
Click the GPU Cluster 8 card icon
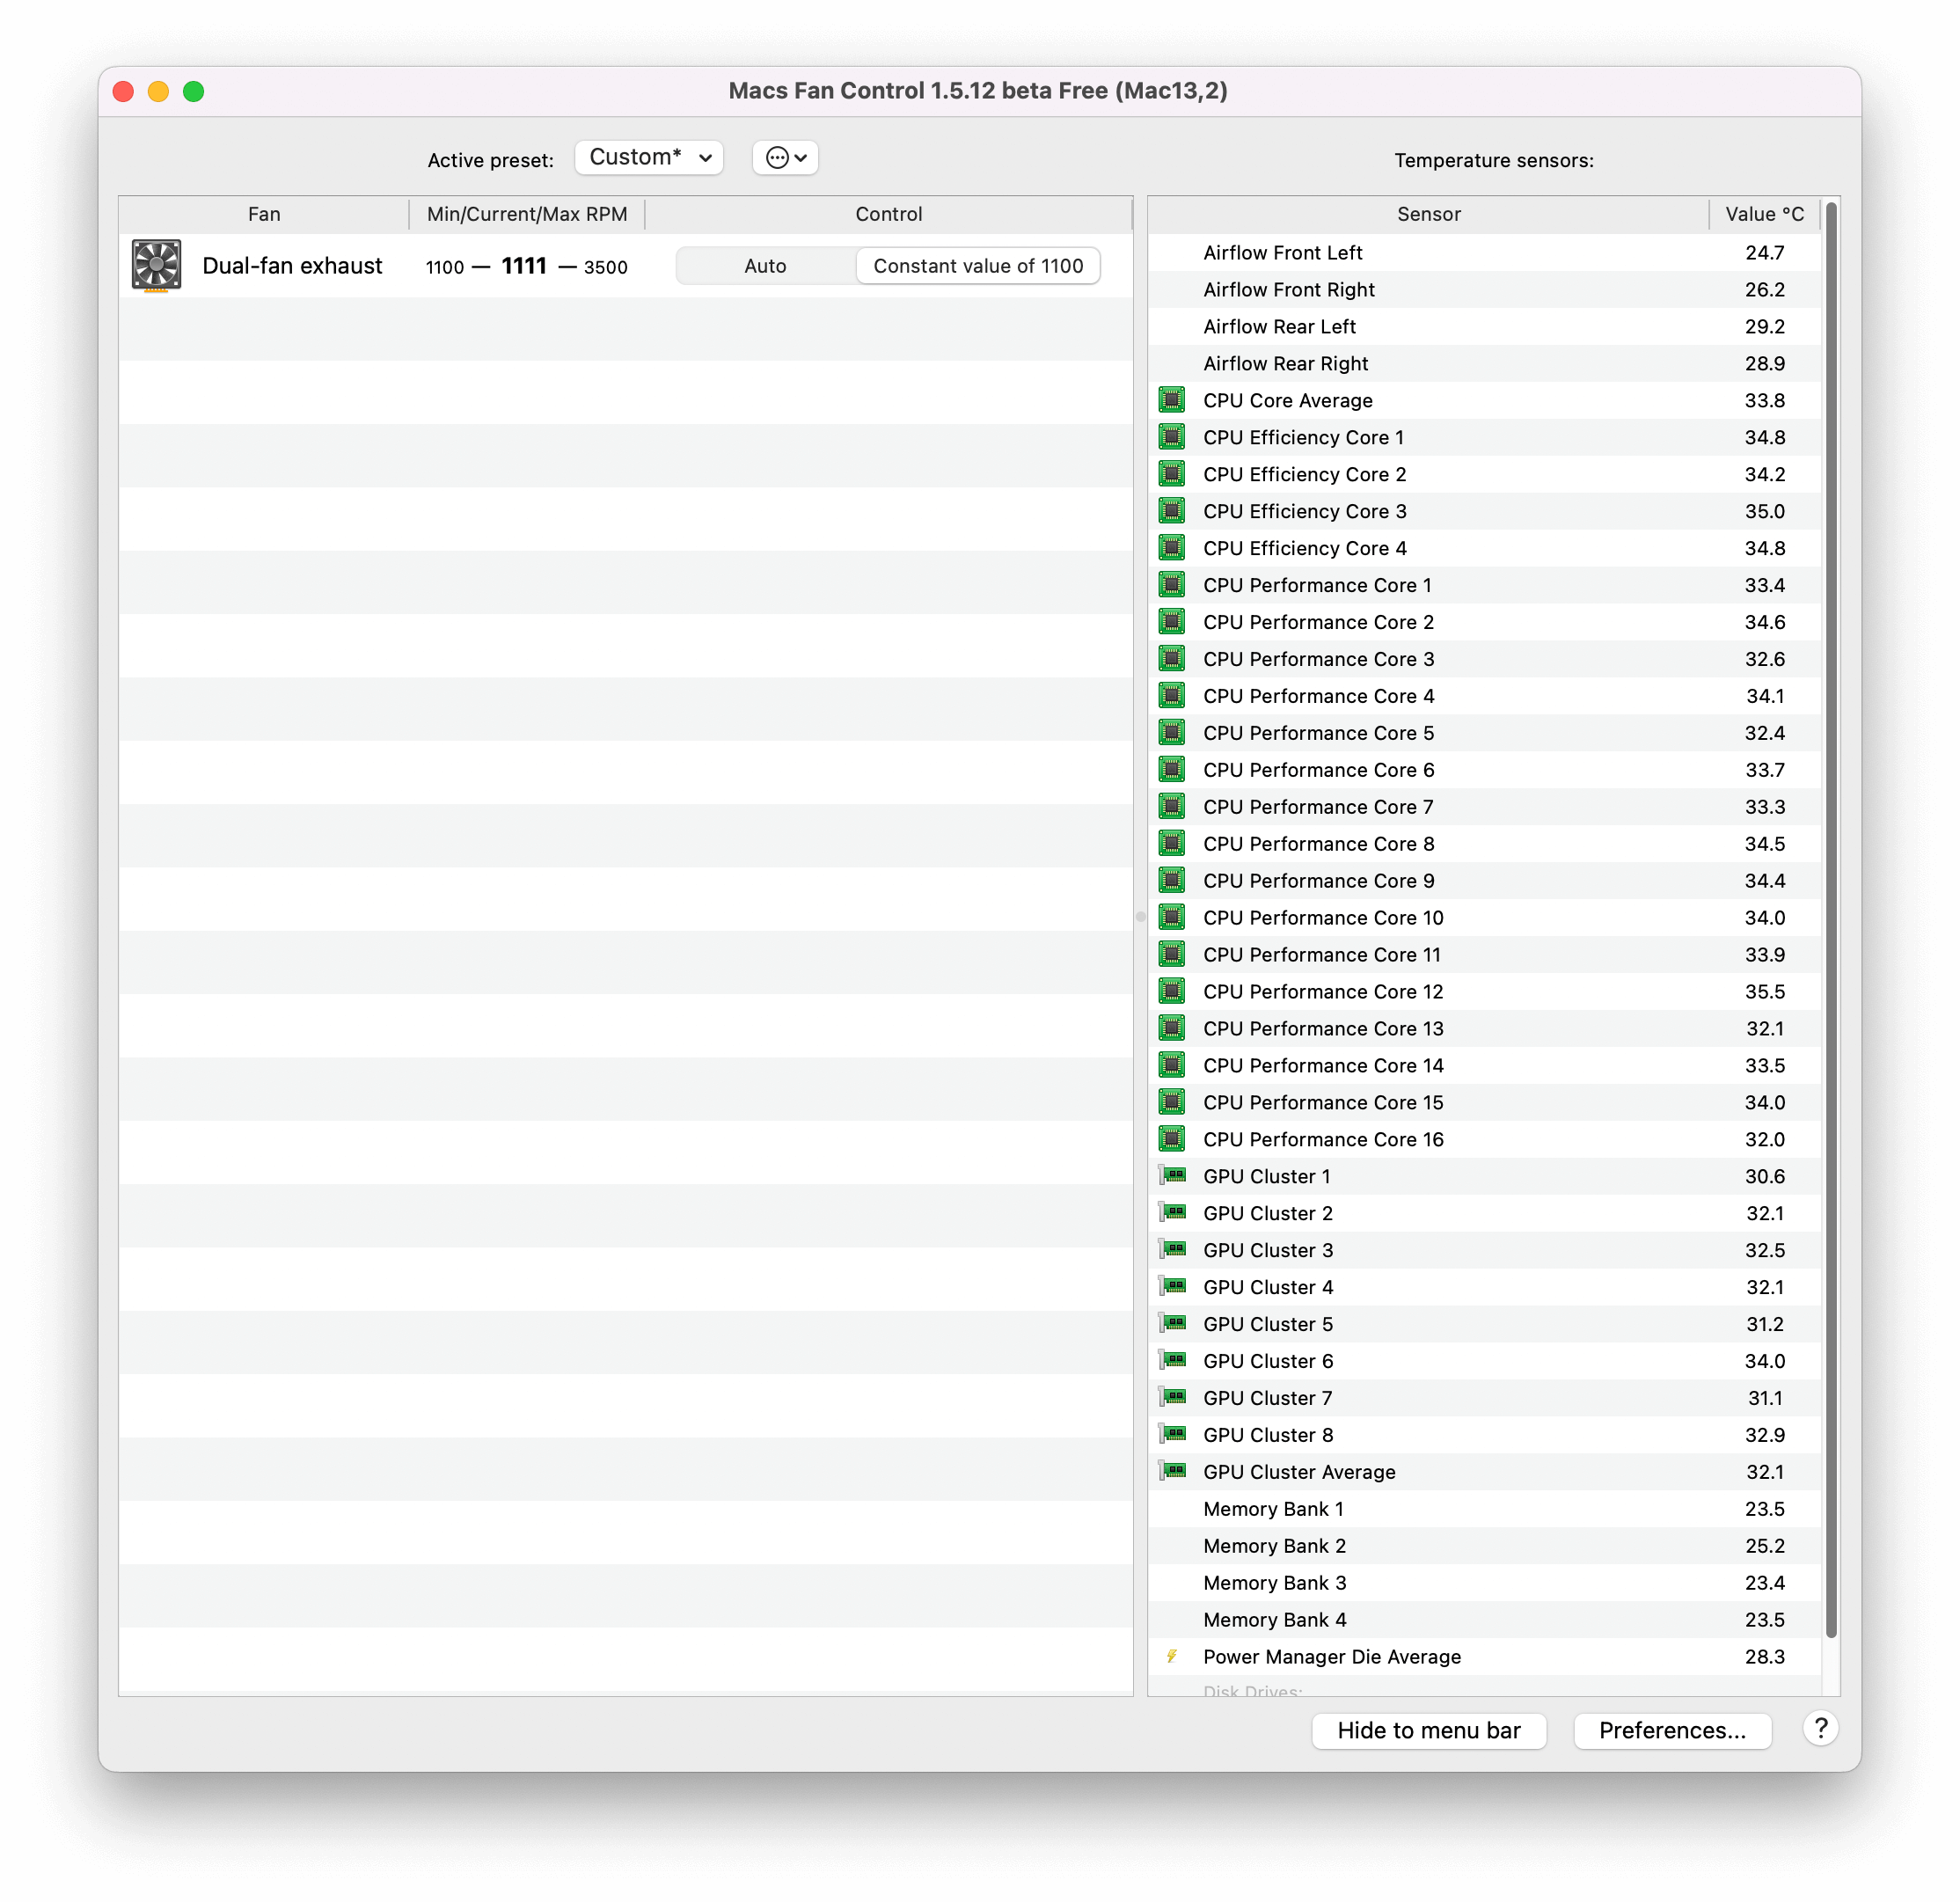click(x=1172, y=1435)
